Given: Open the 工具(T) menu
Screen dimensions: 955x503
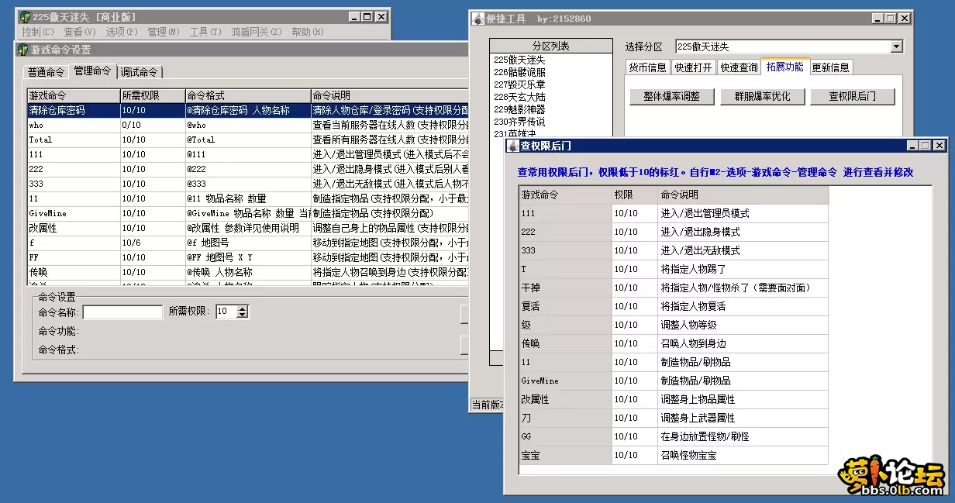Looking at the screenshot, I should [x=205, y=32].
